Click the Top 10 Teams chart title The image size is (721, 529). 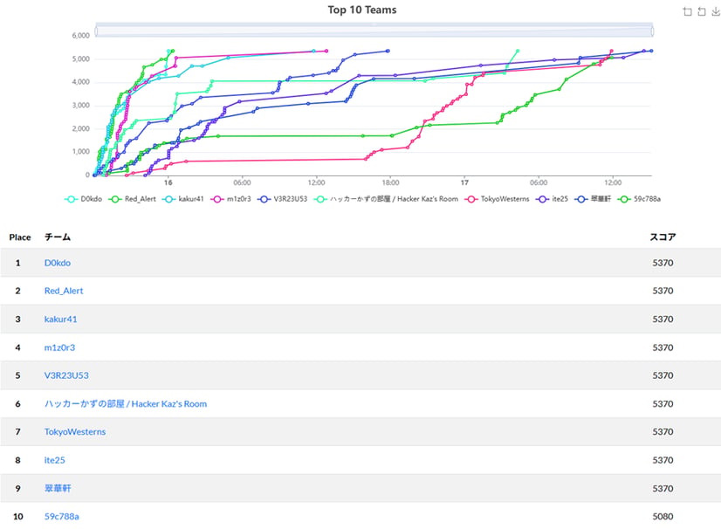tap(362, 10)
